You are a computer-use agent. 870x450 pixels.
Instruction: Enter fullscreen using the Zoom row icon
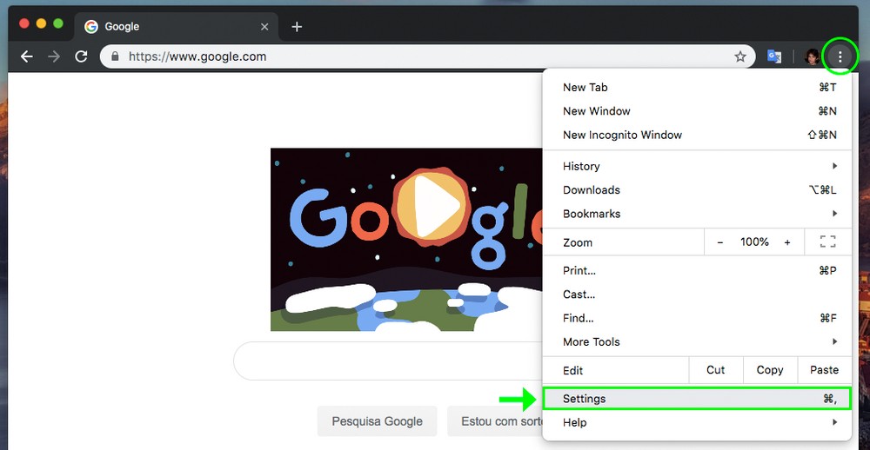pyautogui.click(x=827, y=242)
